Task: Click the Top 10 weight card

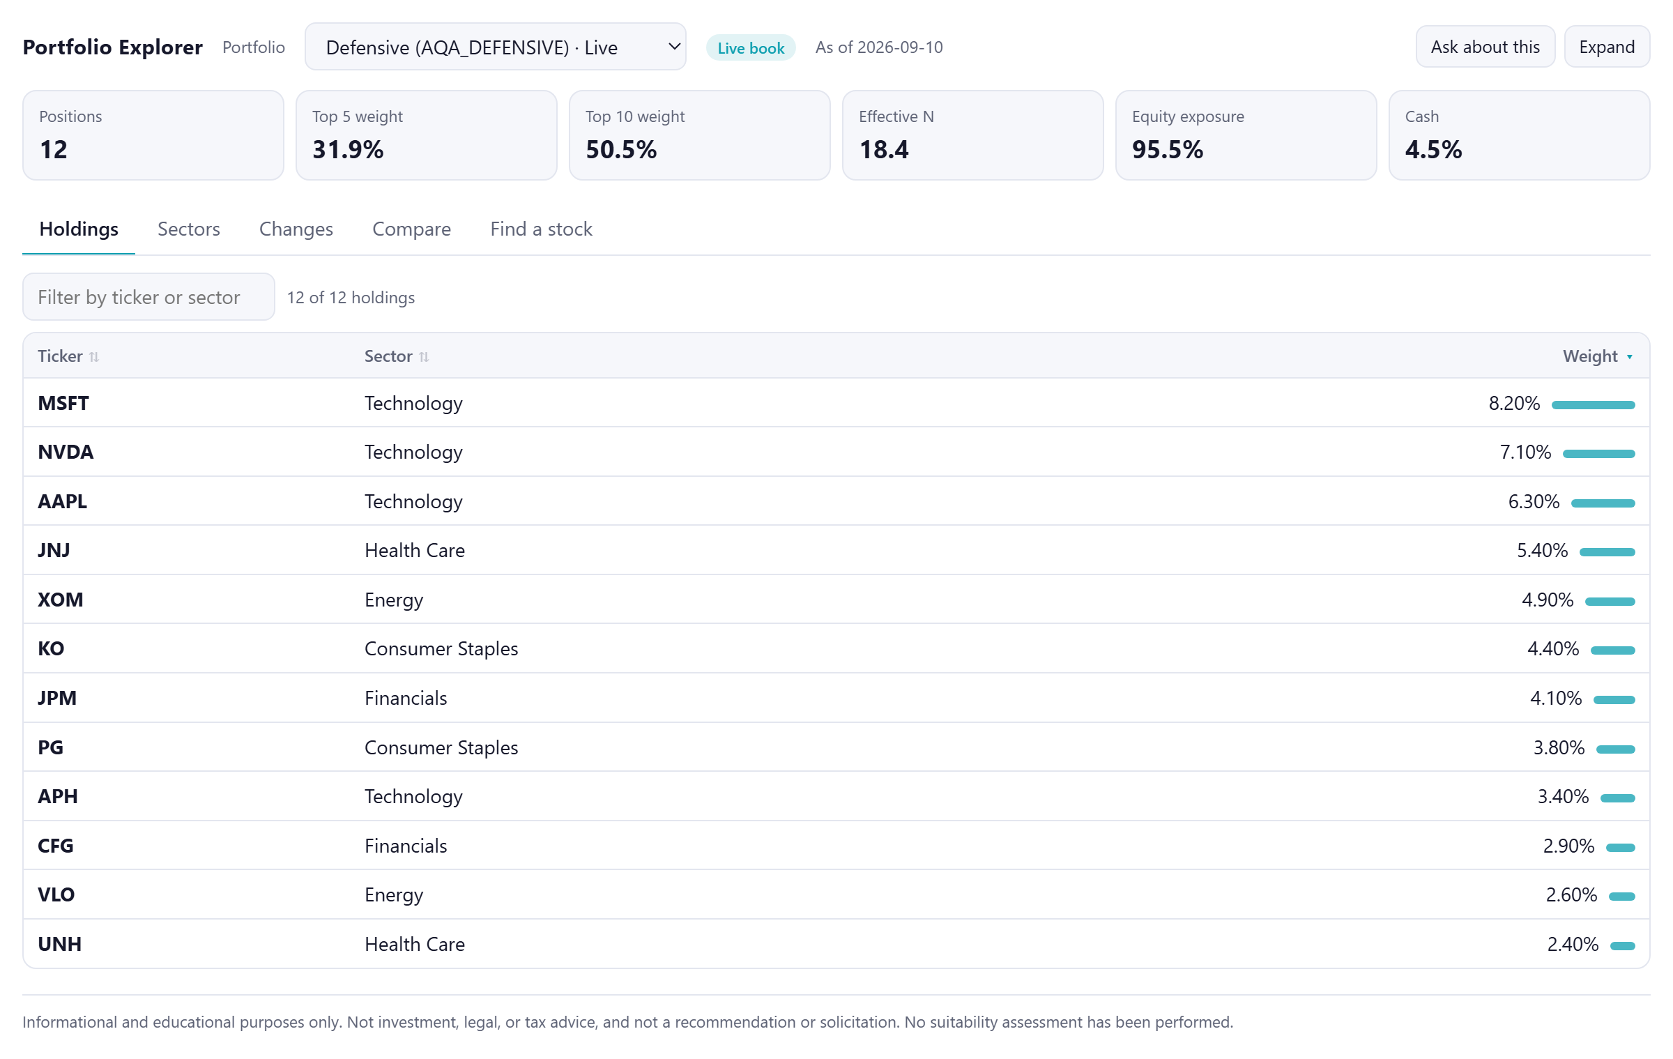Action: (700, 135)
